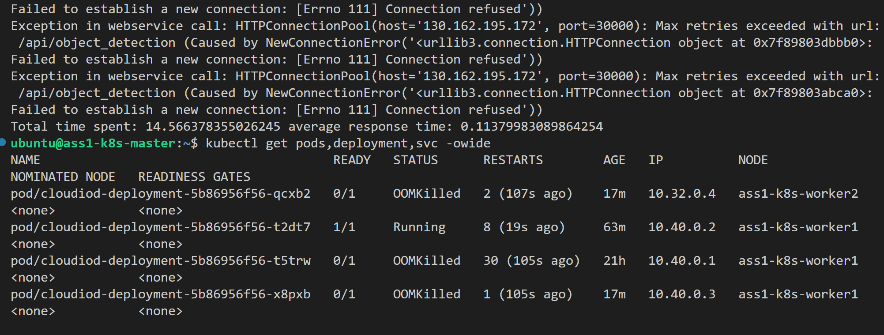Click the 21h age value
Image resolution: width=884 pixels, height=335 pixels.
[614, 261]
